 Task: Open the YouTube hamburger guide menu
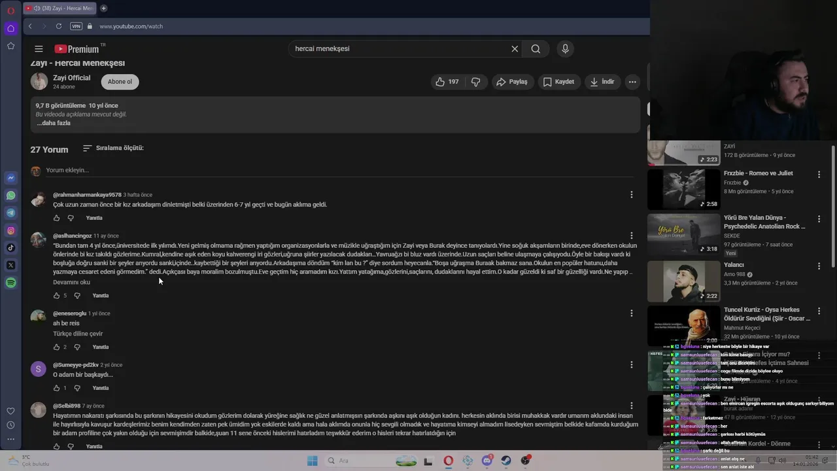pos(39,48)
